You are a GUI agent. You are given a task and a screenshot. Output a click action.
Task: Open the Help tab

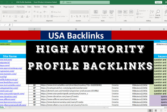(x=52, y=7)
